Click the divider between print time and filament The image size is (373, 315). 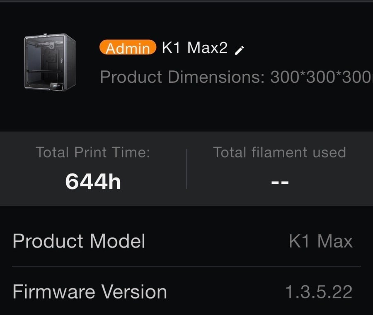click(x=186, y=169)
